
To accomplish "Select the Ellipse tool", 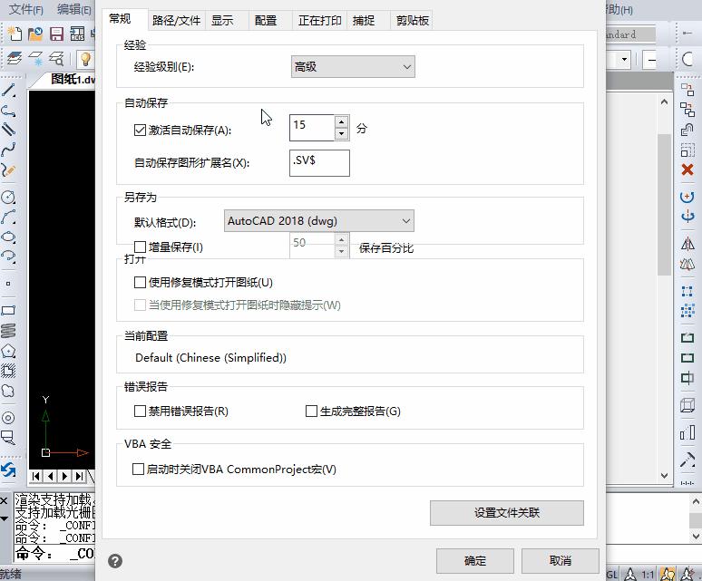I will click(8, 237).
